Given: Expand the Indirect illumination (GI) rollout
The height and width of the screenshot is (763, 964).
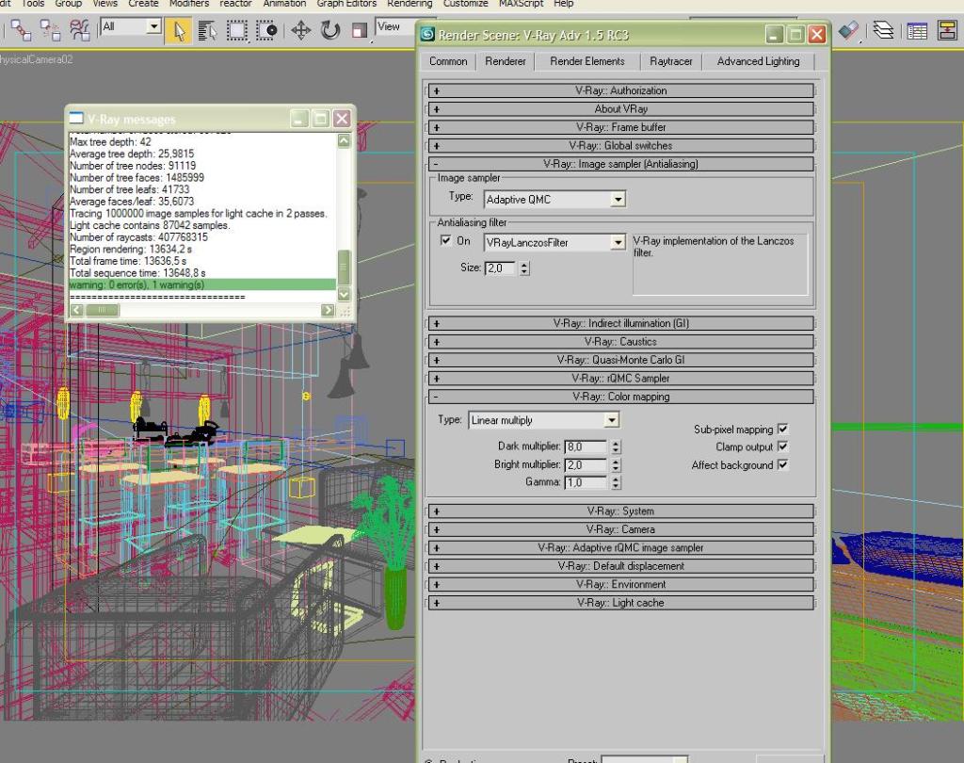Looking at the screenshot, I should coord(621,324).
